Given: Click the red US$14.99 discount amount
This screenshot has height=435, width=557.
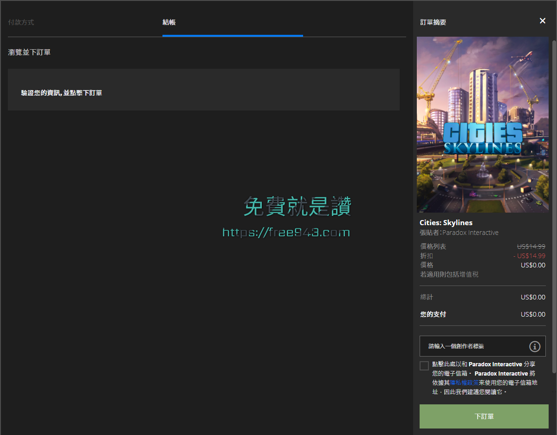Looking at the screenshot, I should click(x=529, y=256).
